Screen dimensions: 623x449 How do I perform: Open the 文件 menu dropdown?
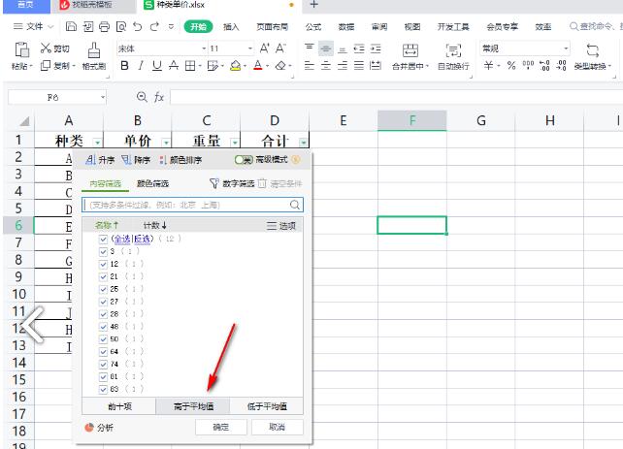33,26
